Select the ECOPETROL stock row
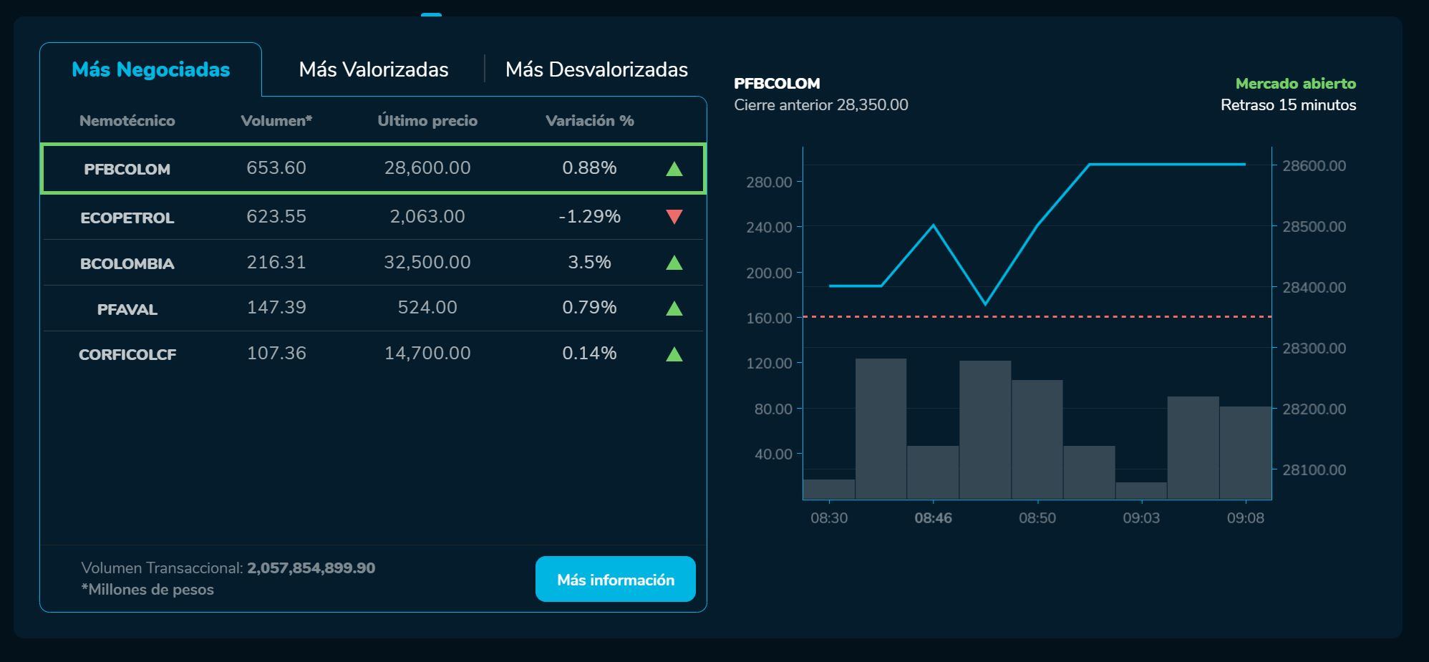The width and height of the screenshot is (1429, 662). (372, 216)
